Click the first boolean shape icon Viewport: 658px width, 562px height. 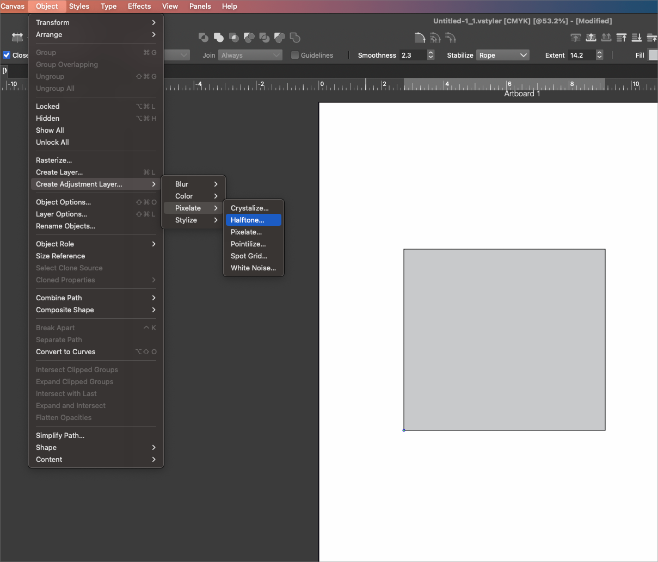point(204,38)
